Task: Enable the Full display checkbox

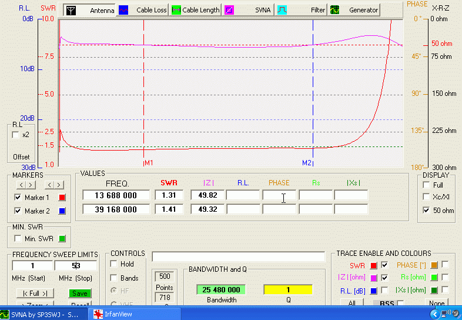Action: coord(426,185)
